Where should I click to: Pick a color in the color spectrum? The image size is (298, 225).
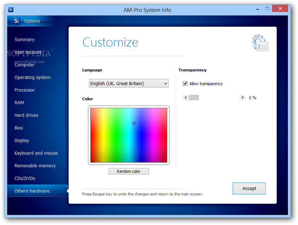pos(129,135)
